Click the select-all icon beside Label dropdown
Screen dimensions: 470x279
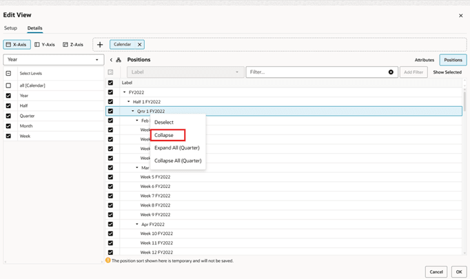(110, 72)
